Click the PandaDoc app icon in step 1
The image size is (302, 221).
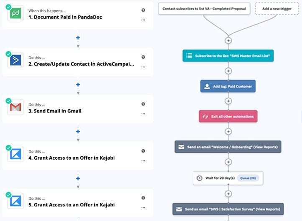click(x=15, y=13)
